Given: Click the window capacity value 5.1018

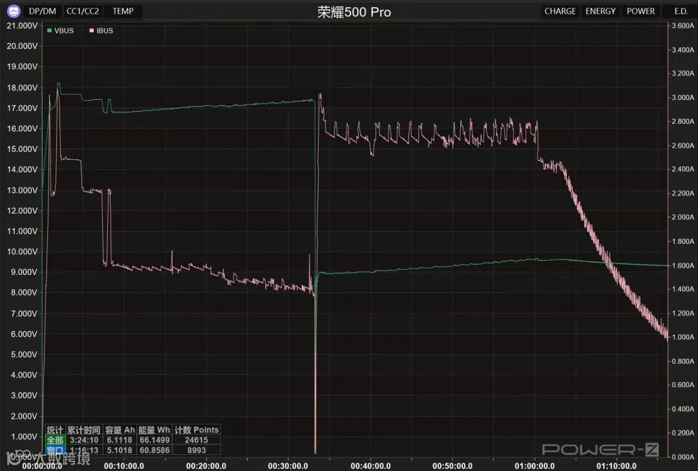Looking at the screenshot, I should (x=120, y=450).
